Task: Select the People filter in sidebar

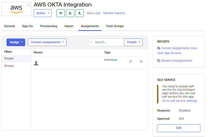Action: pos(16,59)
